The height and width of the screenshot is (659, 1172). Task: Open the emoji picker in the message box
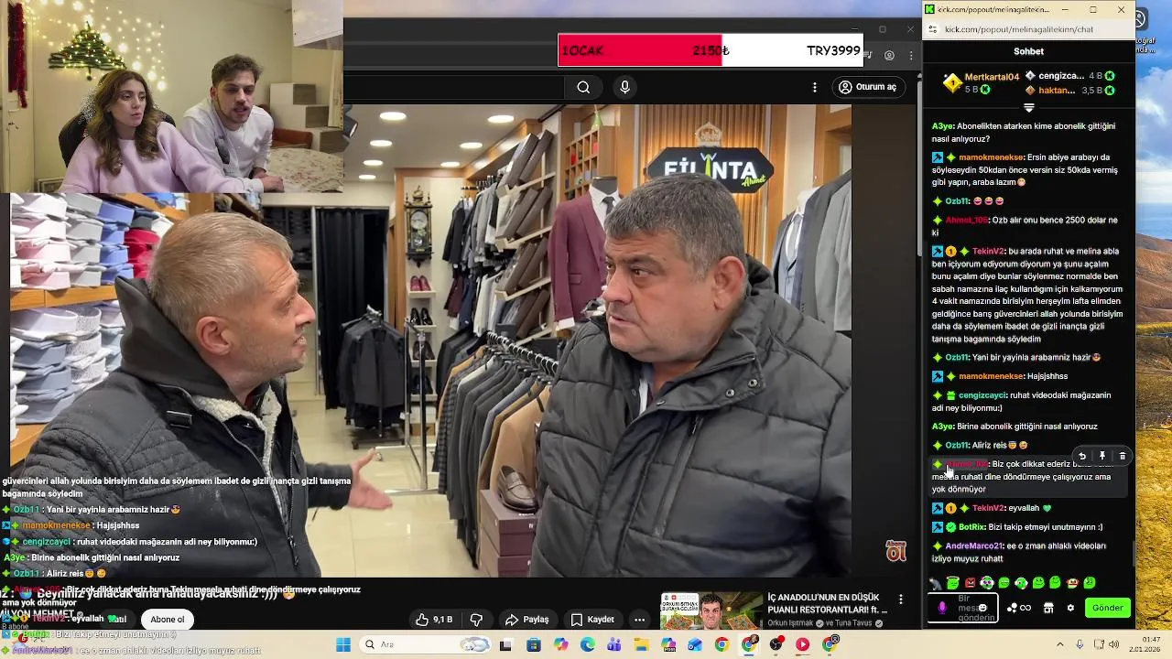(x=982, y=608)
